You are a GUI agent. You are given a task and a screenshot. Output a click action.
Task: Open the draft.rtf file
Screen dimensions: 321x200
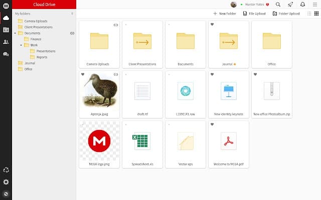coord(142,94)
